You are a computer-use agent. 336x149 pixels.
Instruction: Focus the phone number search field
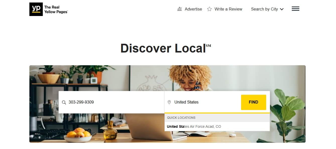tap(111, 102)
